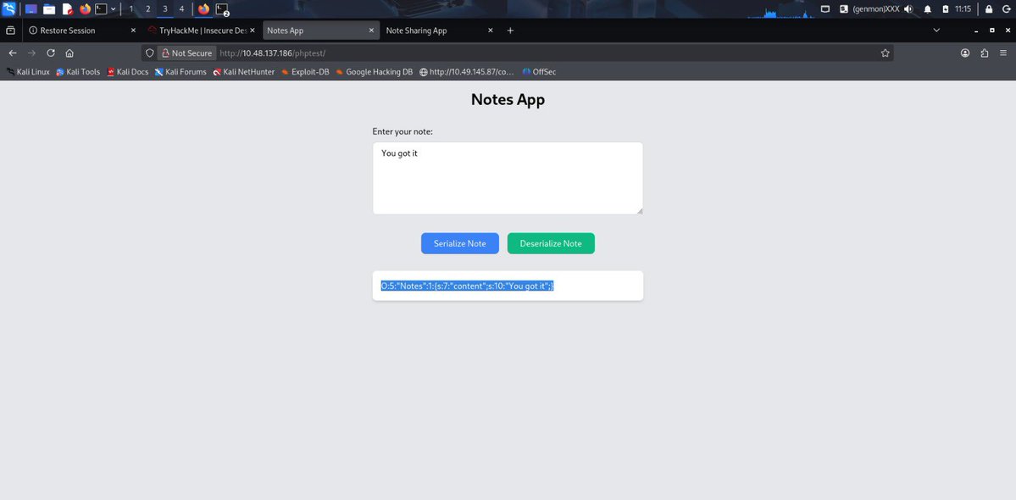This screenshot has height=500, width=1016.
Task: Close the Restore Session tab
Action: coord(134,31)
